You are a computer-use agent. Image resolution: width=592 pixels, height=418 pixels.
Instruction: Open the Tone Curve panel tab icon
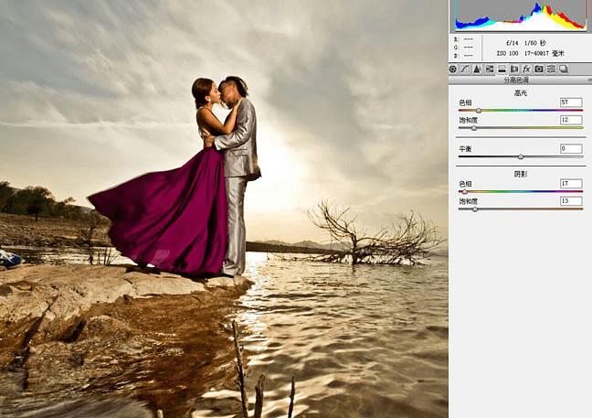pos(465,69)
